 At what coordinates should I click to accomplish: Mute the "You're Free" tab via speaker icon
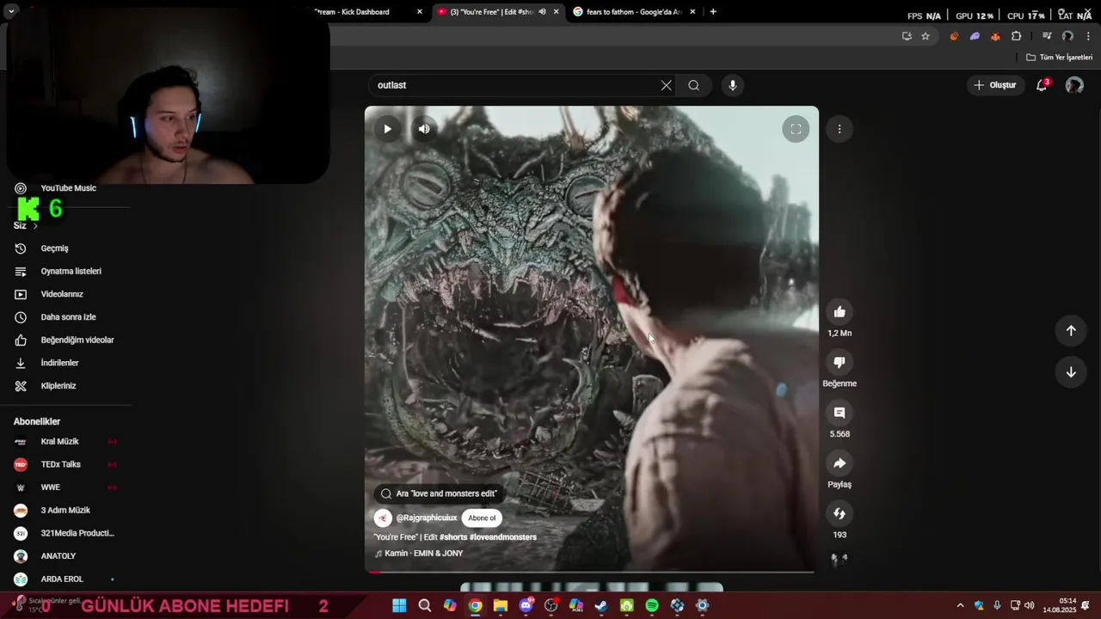click(x=542, y=12)
